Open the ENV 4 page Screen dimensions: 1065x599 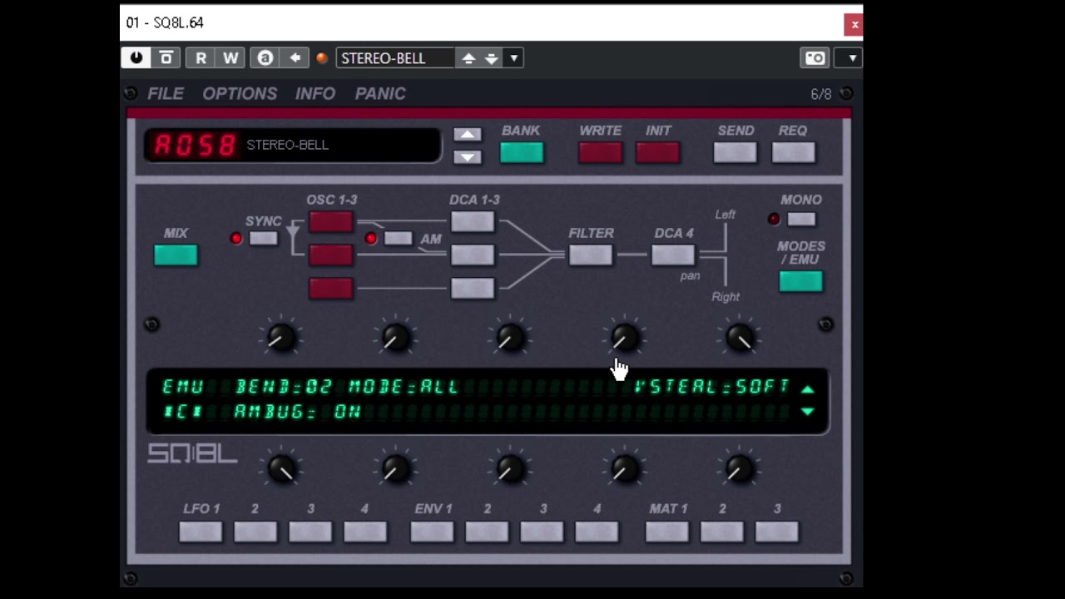(x=597, y=532)
